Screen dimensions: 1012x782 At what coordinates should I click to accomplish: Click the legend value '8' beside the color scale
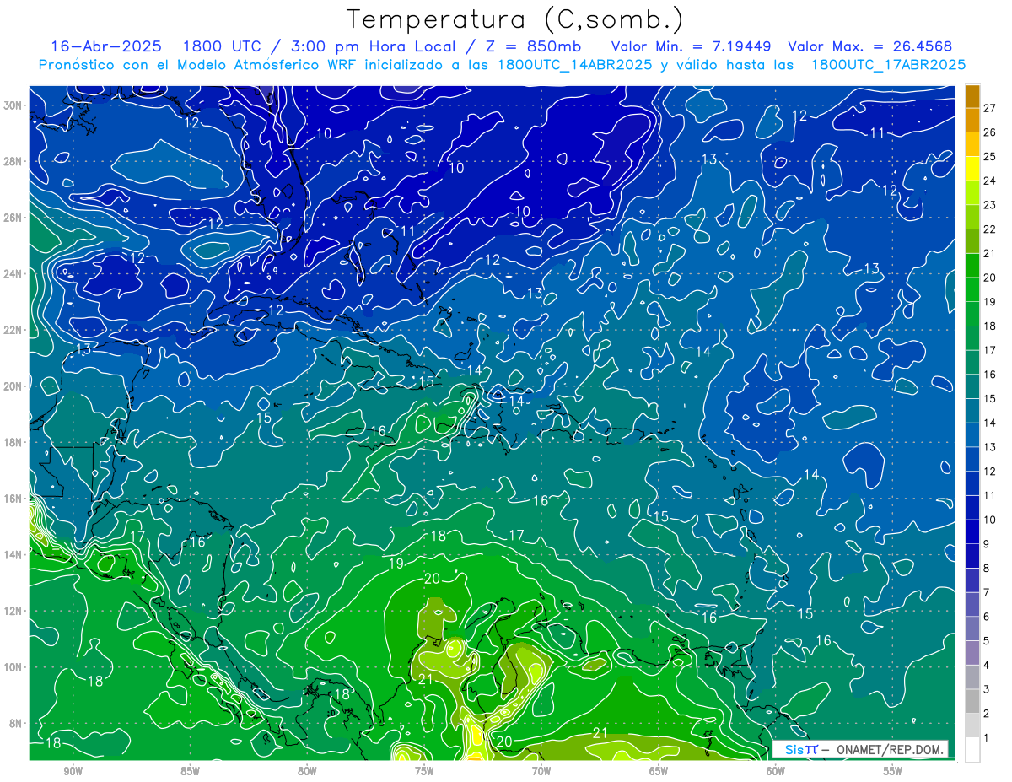987,569
